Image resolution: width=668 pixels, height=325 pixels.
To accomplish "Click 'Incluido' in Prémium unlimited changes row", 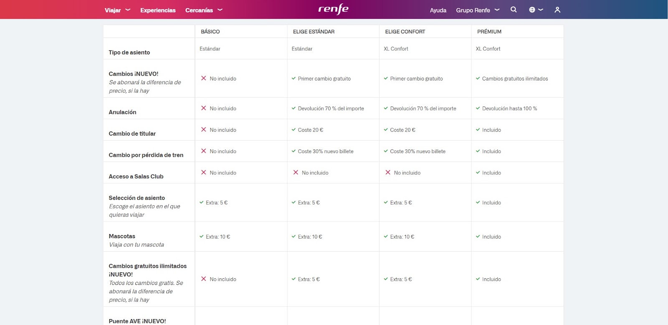I will pos(491,280).
